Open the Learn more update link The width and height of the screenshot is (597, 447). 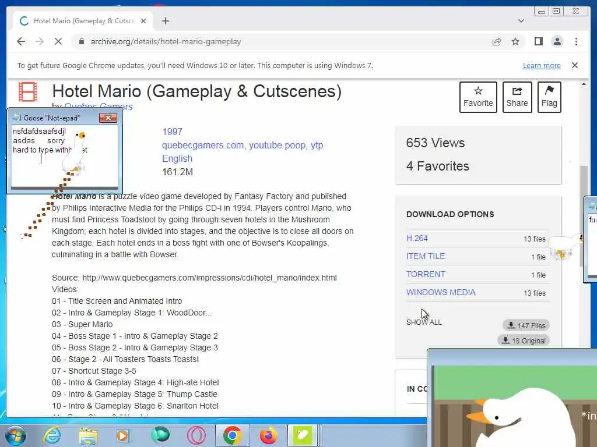tap(542, 65)
